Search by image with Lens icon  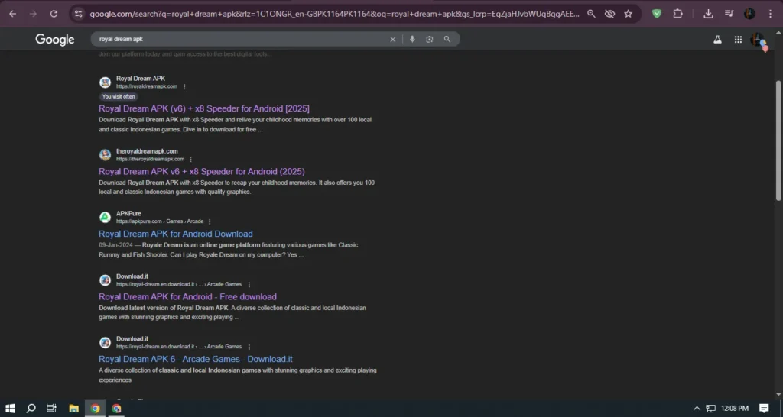430,40
